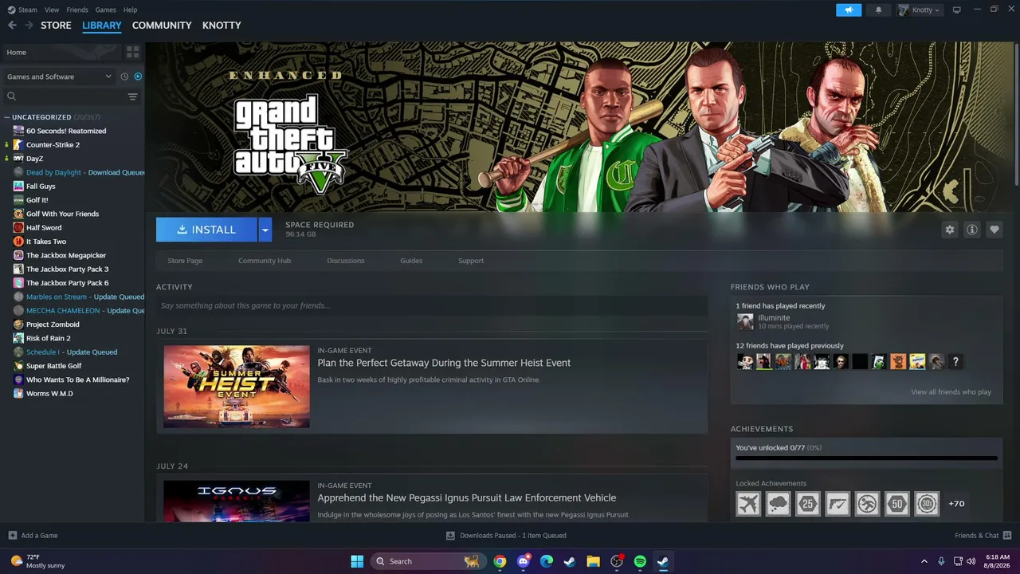The image size is (1020, 574).
Task: Open the game settings gear icon
Action: (x=950, y=230)
